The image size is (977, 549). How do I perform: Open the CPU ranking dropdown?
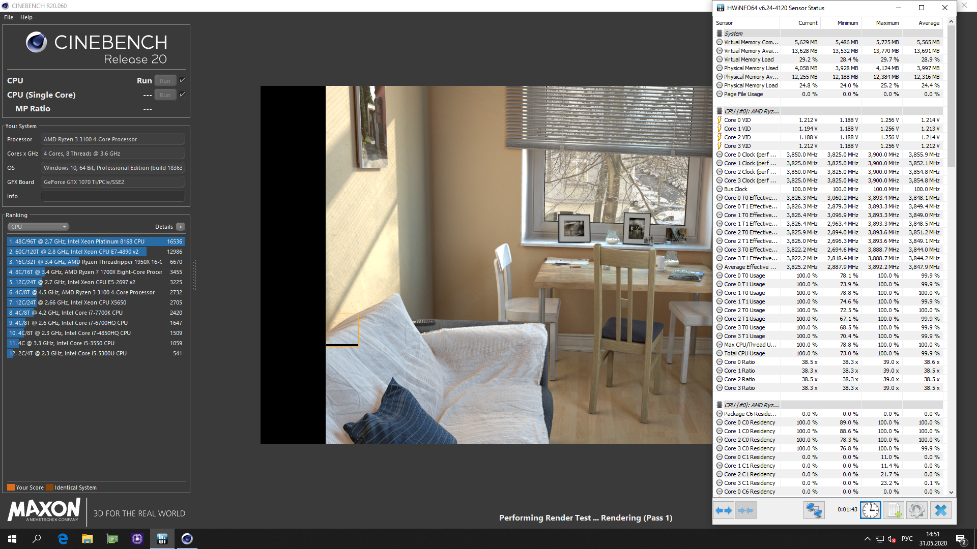38,227
